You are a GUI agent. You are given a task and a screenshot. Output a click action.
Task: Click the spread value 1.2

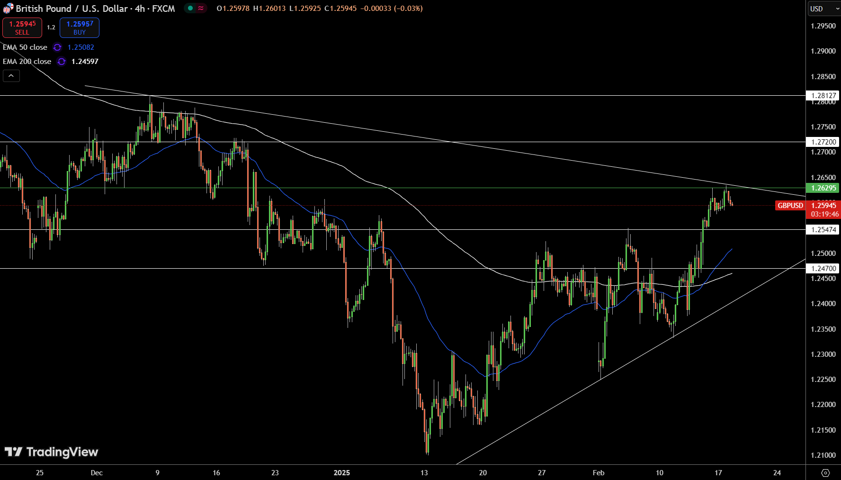tap(51, 27)
